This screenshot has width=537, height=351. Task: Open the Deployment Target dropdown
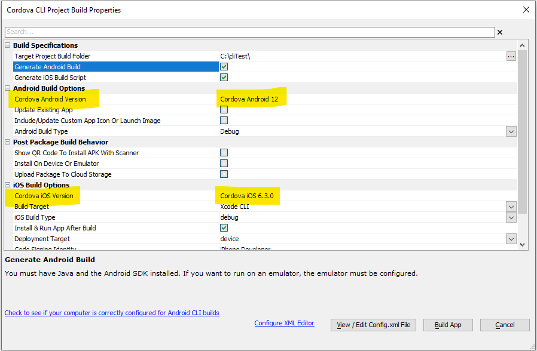tap(511, 239)
